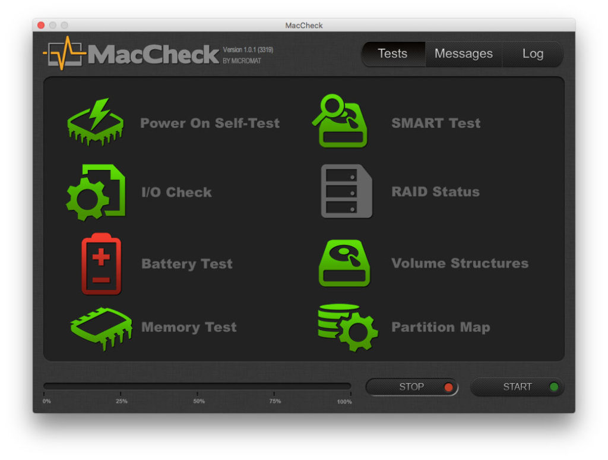Select the I/O Check gear icon
Viewport: 608px width, 460px height.
pos(96,192)
